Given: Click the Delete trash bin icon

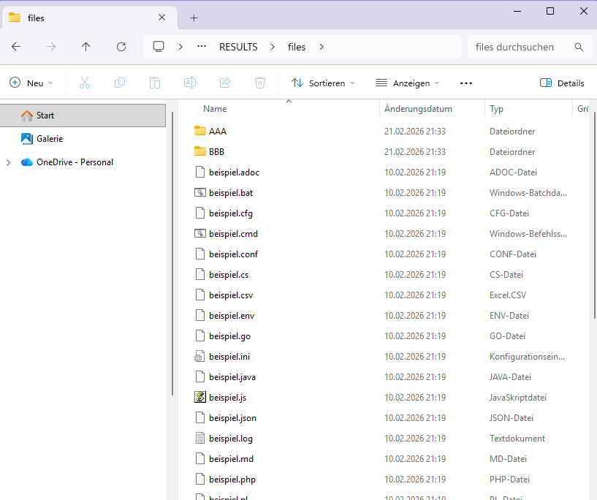Looking at the screenshot, I should pyautogui.click(x=260, y=83).
